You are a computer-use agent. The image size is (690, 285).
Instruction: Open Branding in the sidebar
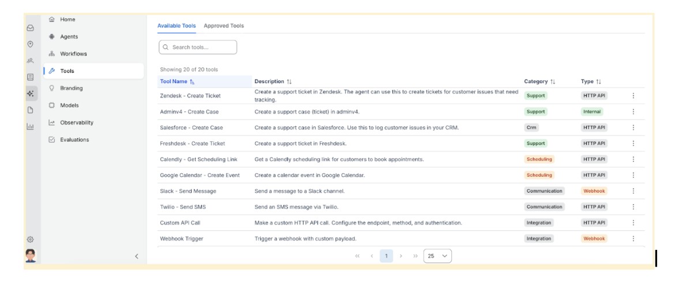[x=93, y=88]
